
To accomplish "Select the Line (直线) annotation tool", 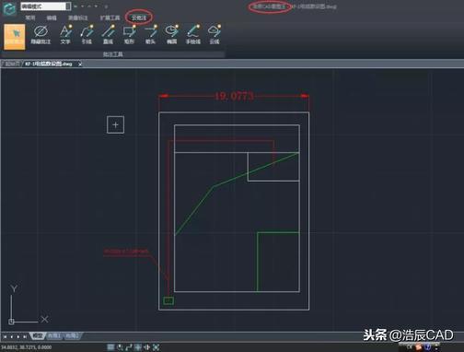I will [x=108, y=35].
